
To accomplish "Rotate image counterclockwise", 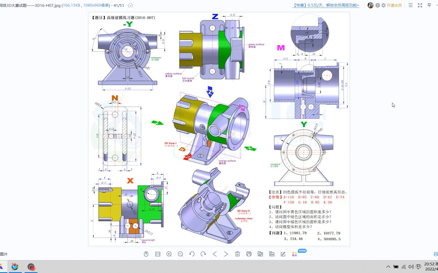I will tap(192, 254).
